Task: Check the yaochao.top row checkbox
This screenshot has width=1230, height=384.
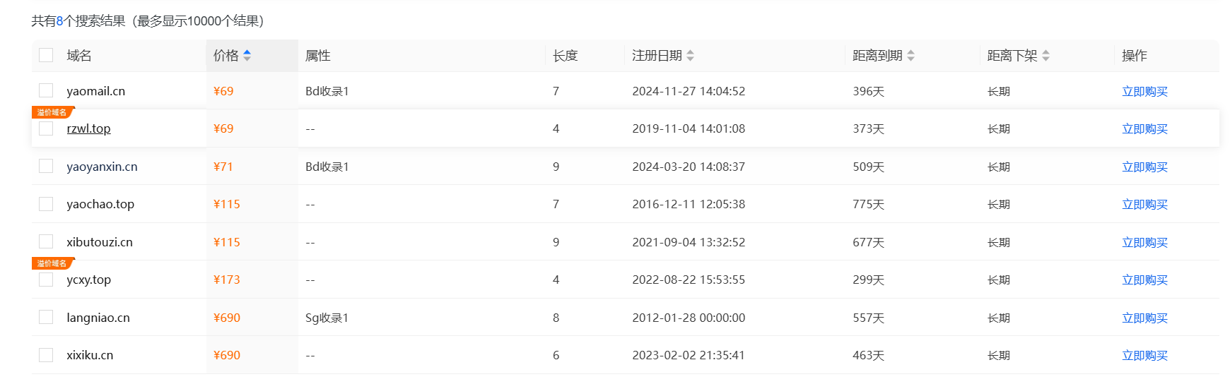Action: tap(46, 204)
